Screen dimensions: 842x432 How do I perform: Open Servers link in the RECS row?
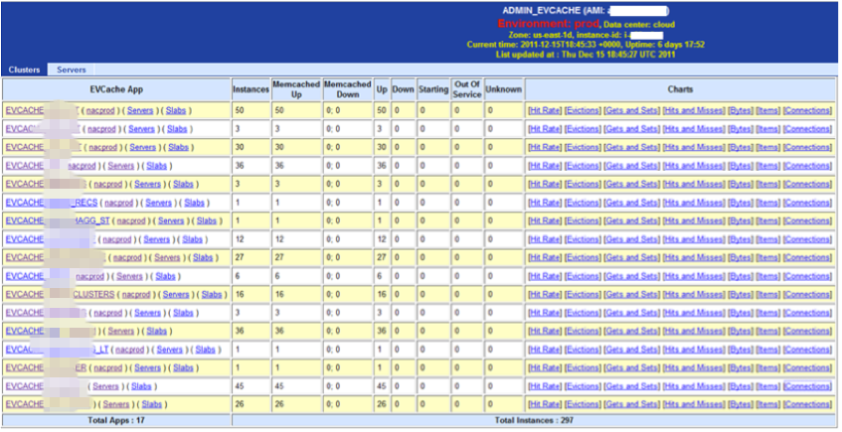[x=158, y=203]
